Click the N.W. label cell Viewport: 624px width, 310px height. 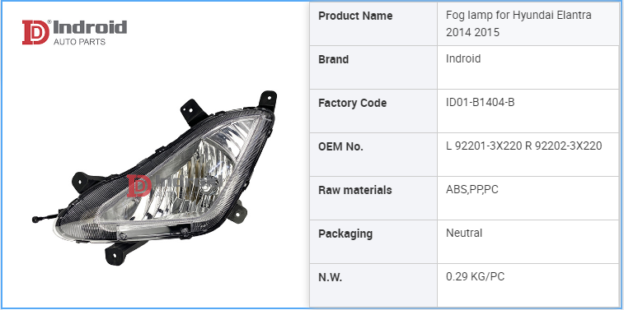point(373,285)
